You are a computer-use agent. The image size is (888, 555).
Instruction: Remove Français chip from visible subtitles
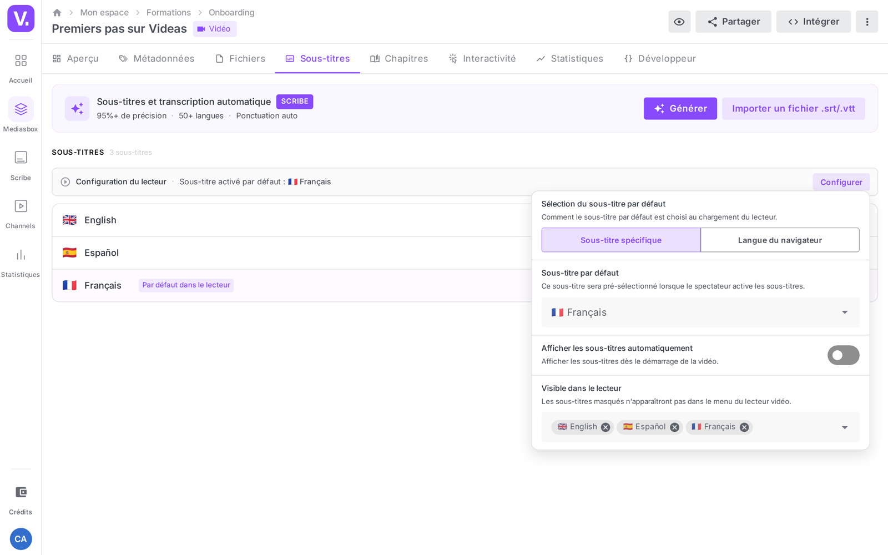(x=744, y=427)
